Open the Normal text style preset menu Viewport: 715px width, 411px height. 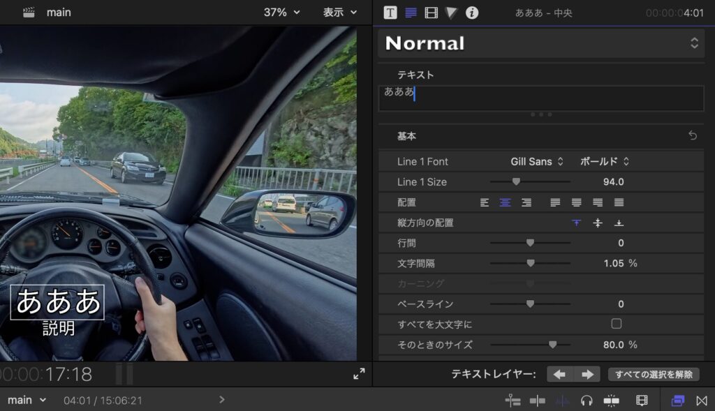coord(541,43)
